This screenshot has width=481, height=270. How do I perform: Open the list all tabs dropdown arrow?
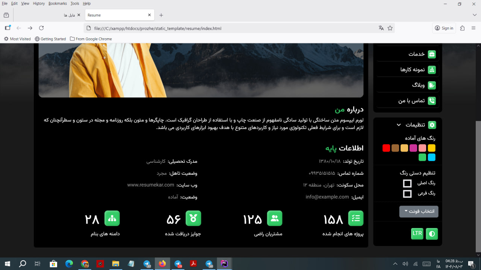475,15
